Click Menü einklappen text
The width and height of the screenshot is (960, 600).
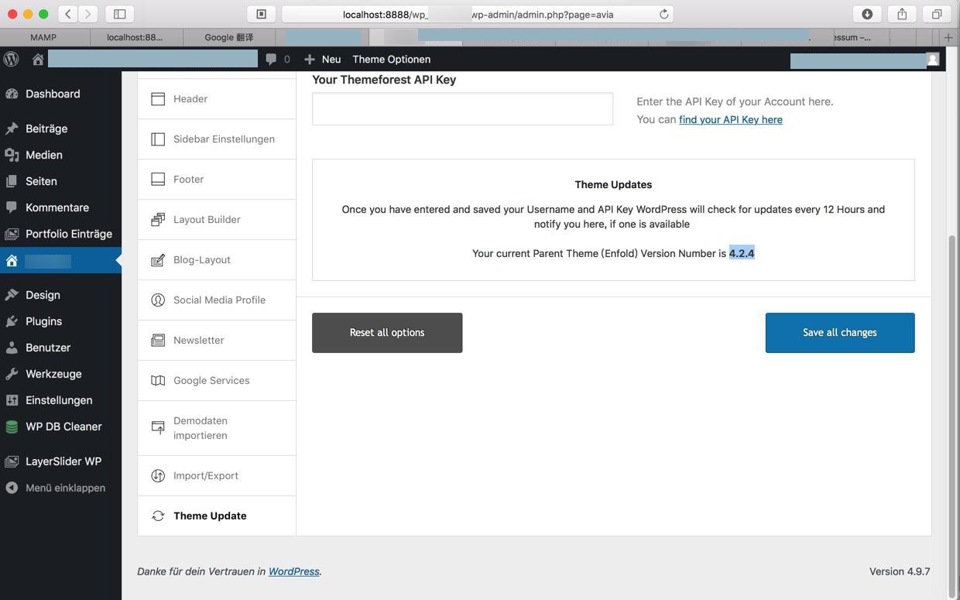(65, 488)
